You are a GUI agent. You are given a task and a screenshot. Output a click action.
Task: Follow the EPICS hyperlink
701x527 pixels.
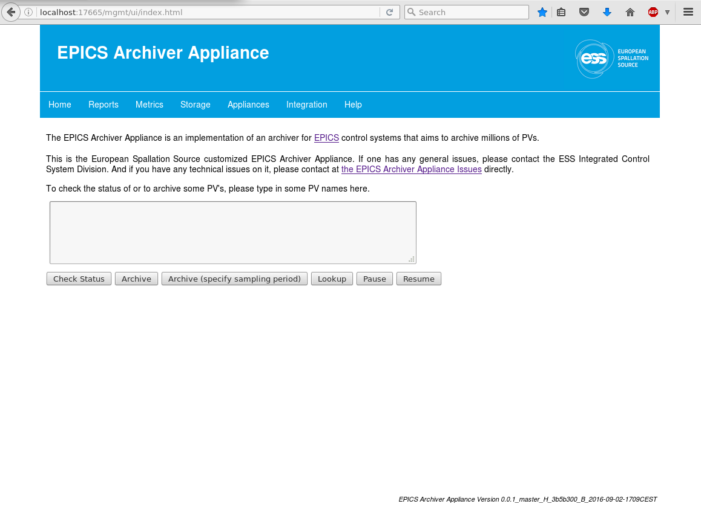click(326, 138)
